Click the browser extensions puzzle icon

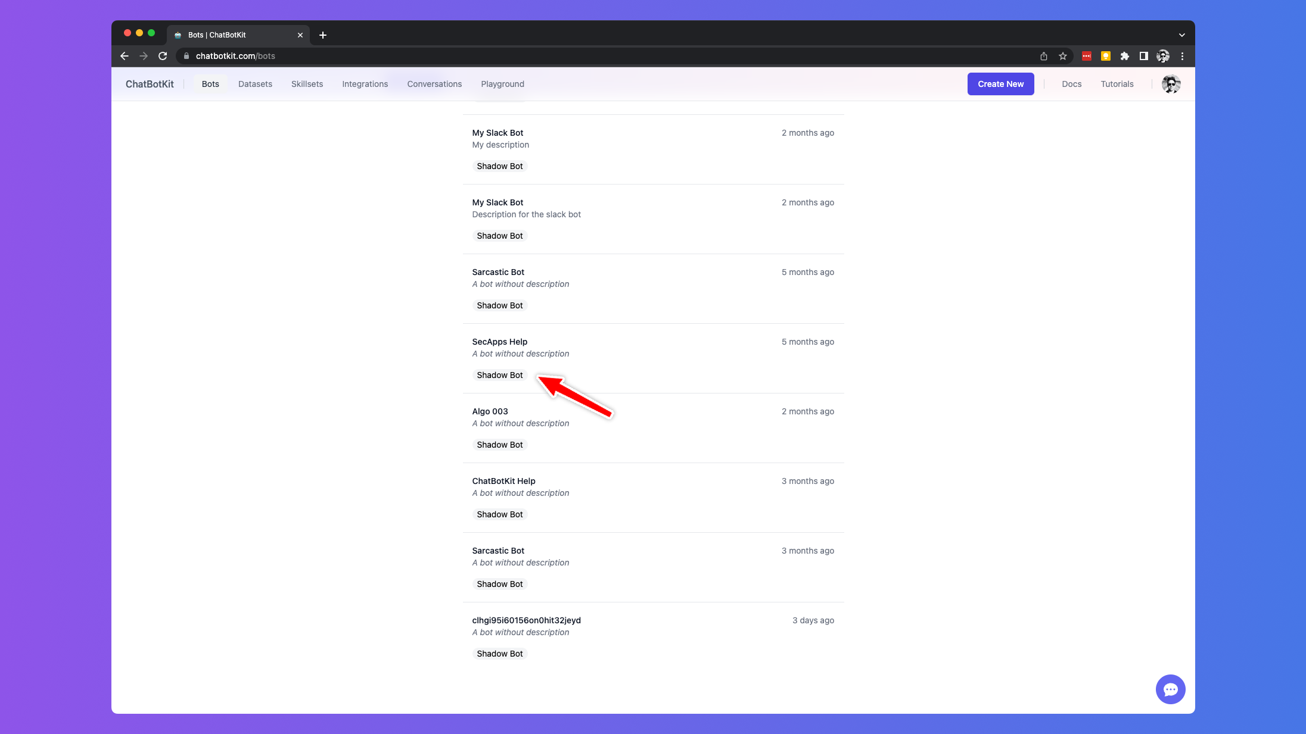(1125, 56)
